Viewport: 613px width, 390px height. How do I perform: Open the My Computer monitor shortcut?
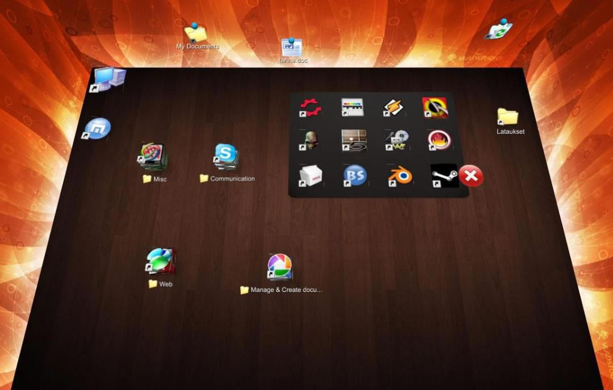coord(108,79)
